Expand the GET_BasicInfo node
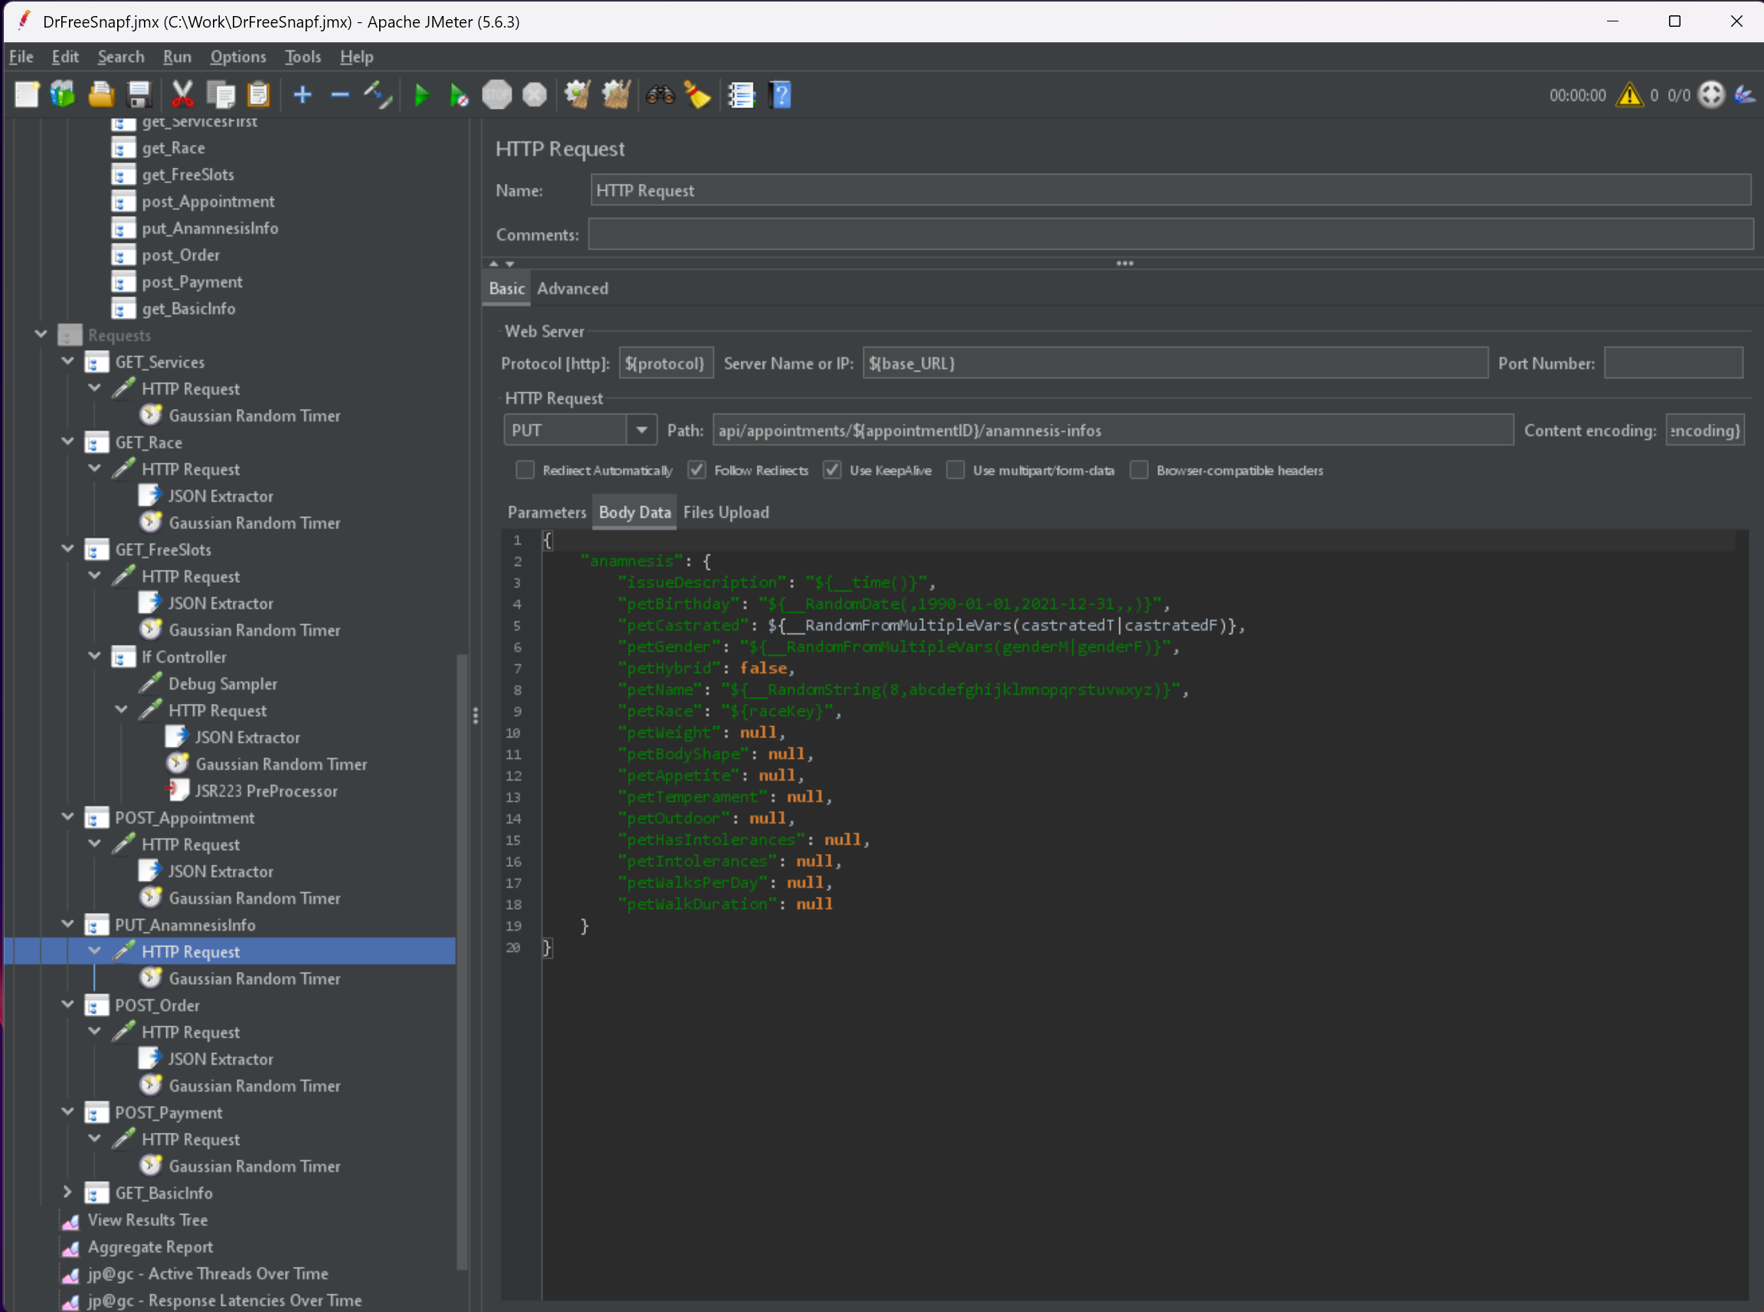Screen dimensions: 1764x1312 (x=67, y=1192)
